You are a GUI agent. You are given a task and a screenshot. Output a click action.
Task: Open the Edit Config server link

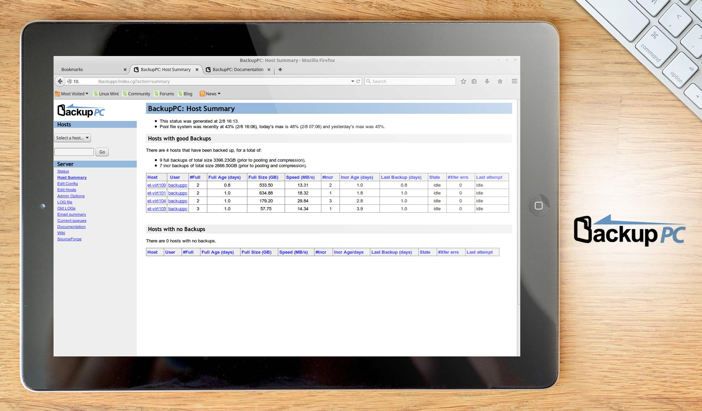point(67,183)
